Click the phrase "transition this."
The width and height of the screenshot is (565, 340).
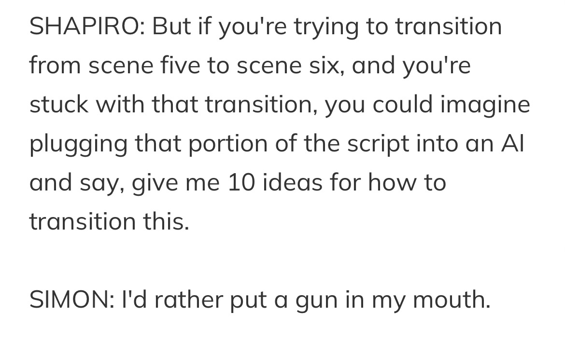[x=109, y=222]
